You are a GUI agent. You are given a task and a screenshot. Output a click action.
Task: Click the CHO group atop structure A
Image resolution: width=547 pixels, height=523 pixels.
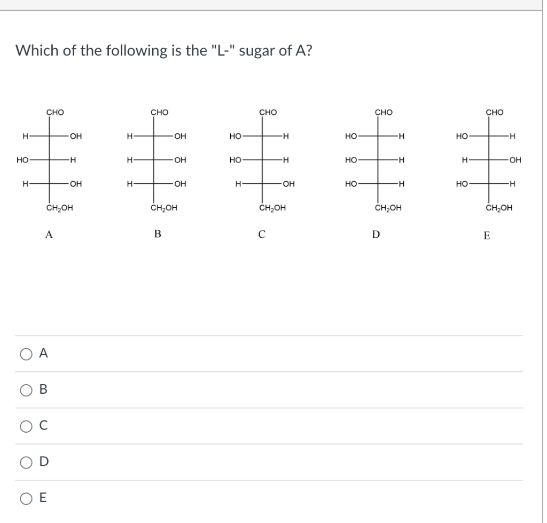point(53,112)
